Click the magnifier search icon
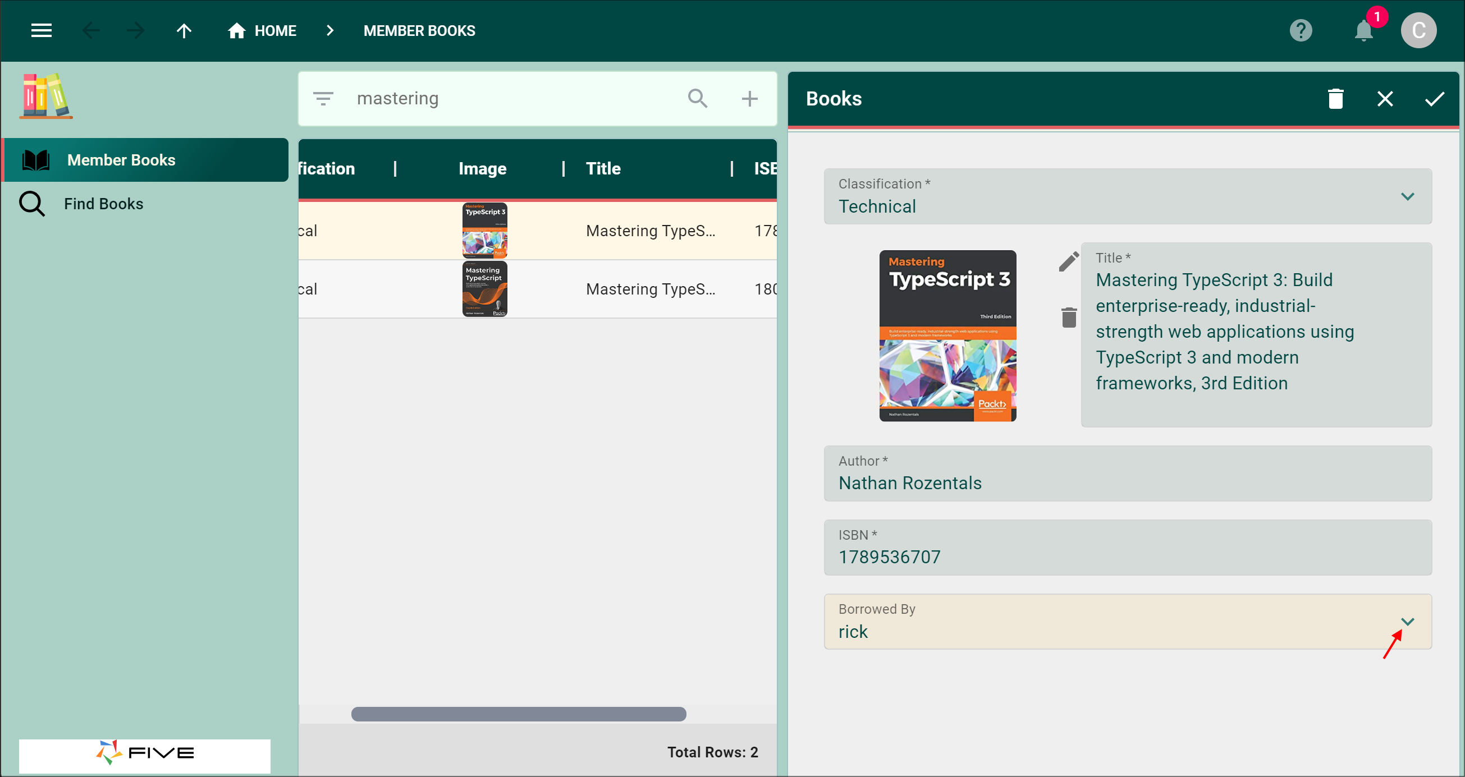1465x777 pixels. [x=698, y=99]
